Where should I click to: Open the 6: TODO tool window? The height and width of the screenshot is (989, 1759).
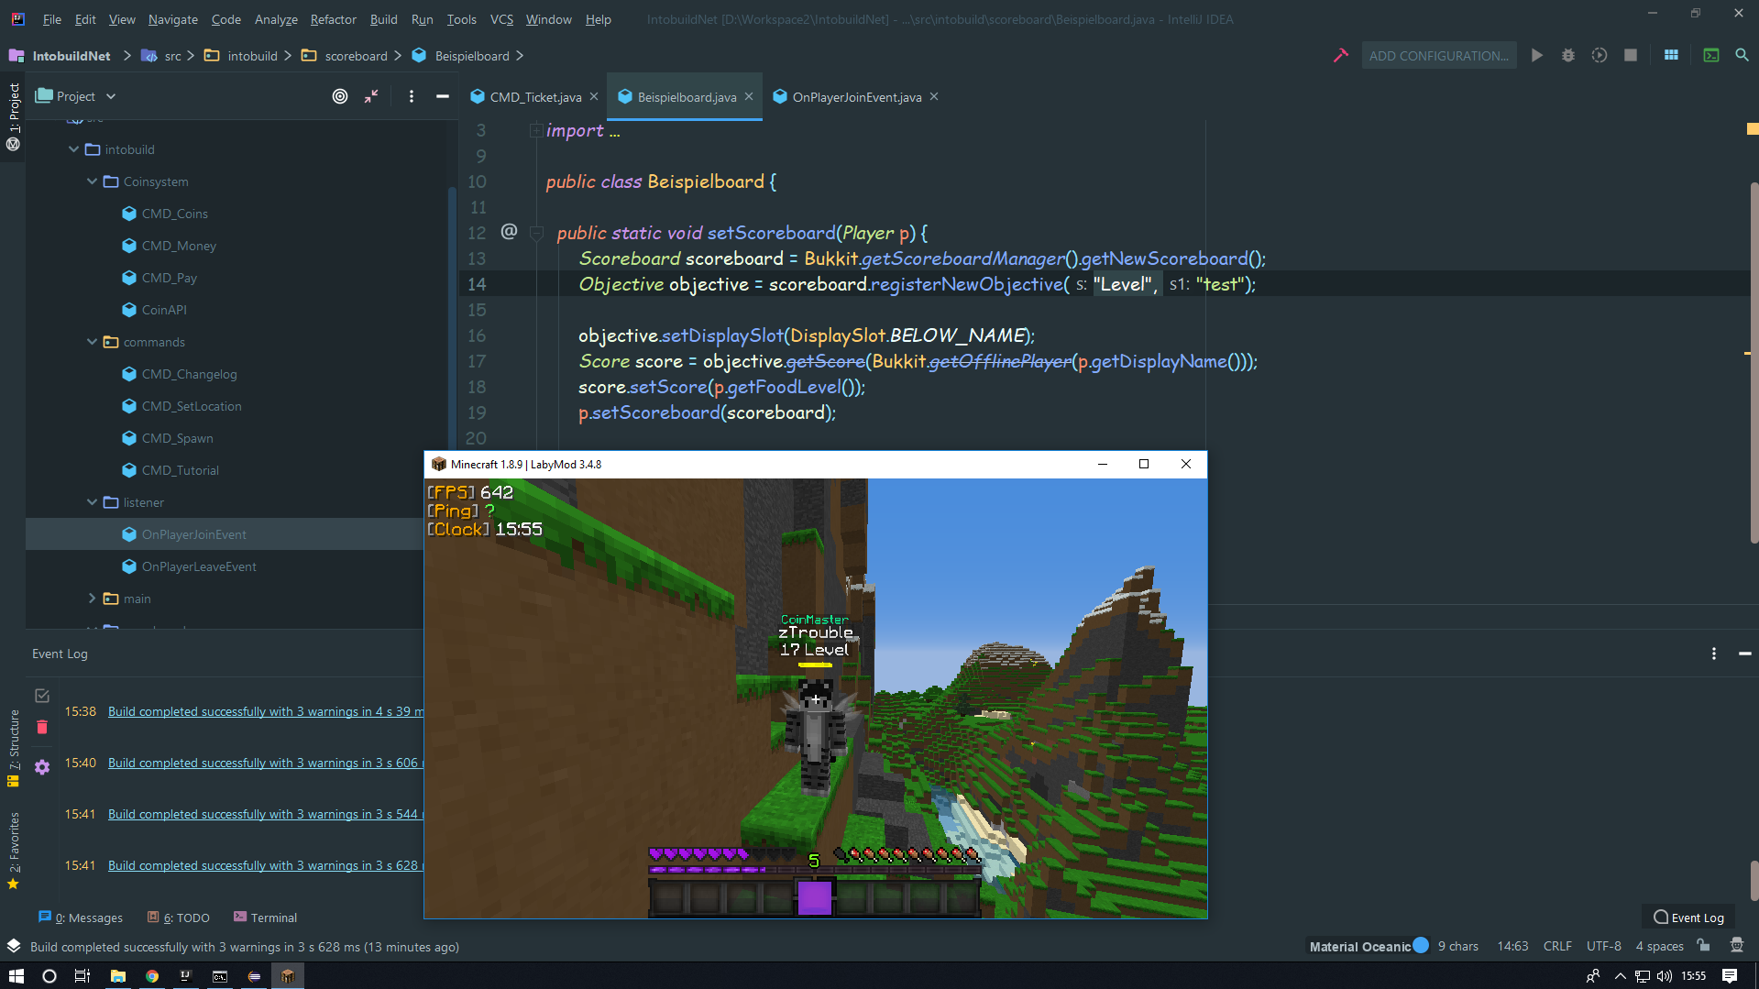click(179, 918)
